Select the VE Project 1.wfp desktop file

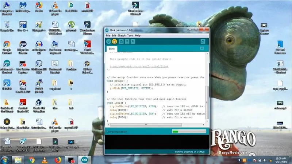pos(55,145)
